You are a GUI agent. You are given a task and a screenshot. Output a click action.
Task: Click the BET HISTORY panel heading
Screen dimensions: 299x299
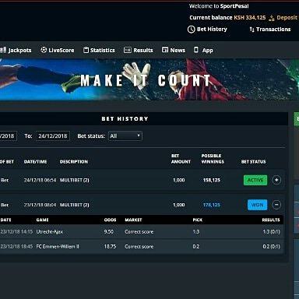coord(125,119)
